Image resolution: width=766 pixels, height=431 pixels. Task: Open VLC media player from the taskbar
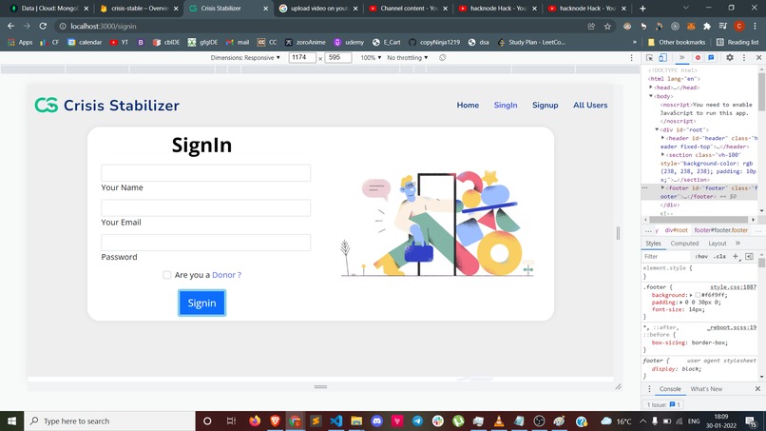click(499, 421)
